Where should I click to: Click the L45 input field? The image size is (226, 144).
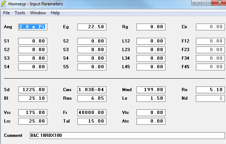[x=151, y=67]
